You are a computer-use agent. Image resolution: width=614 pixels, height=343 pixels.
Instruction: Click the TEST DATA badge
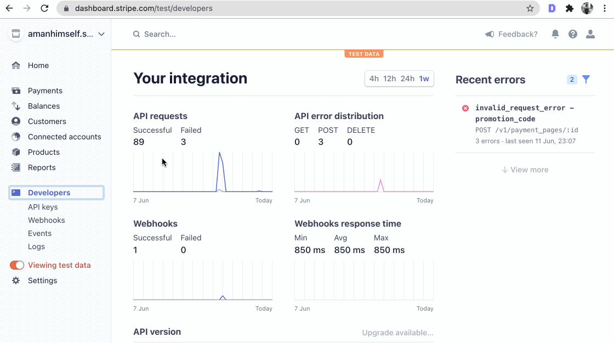[x=364, y=54]
